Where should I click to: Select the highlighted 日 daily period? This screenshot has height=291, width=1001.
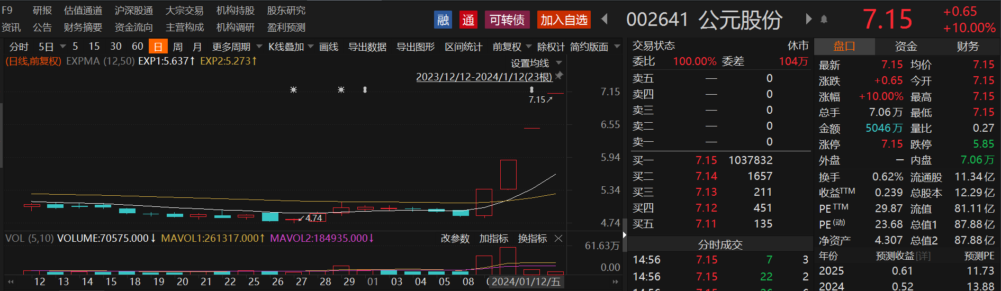[158, 47]
